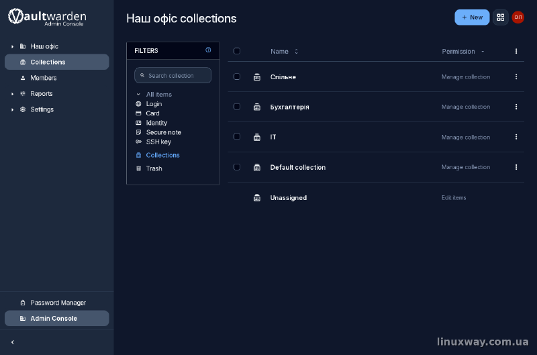Open the three-dot menu for Default collection
This screenshot has width=537, height=355.
(x=516, y=167)
